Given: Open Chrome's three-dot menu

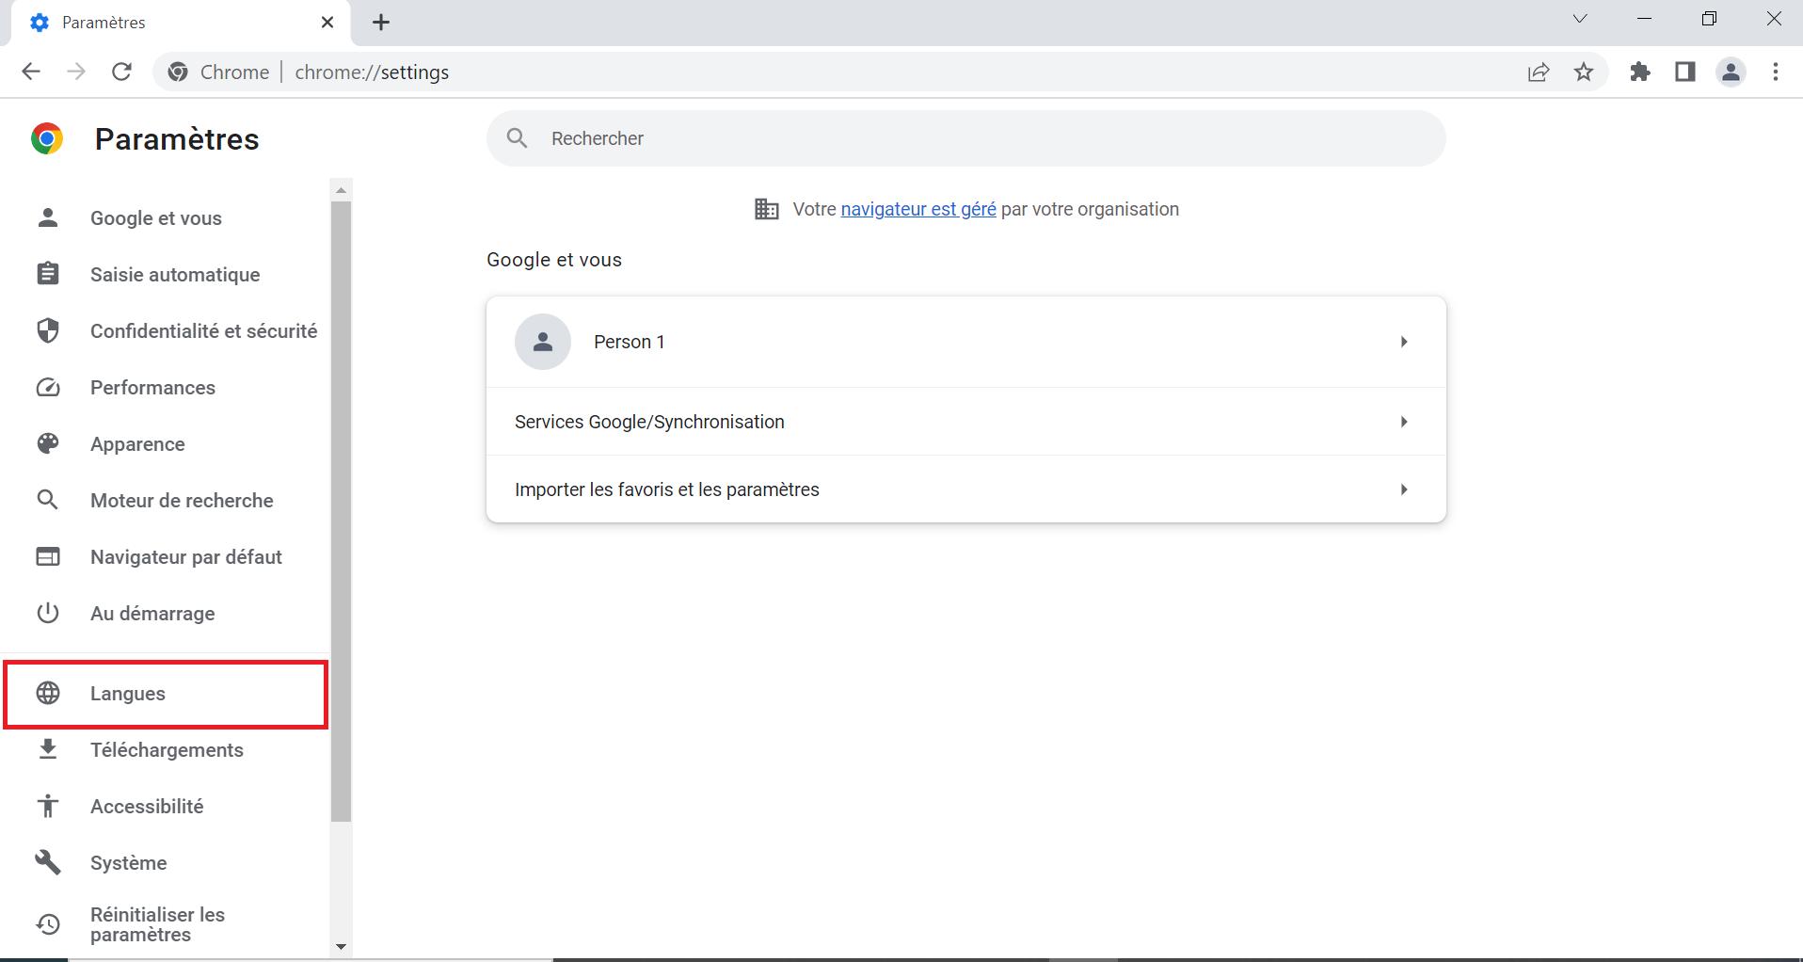Looking at the screenshot, I should (x=1776, y=72).
